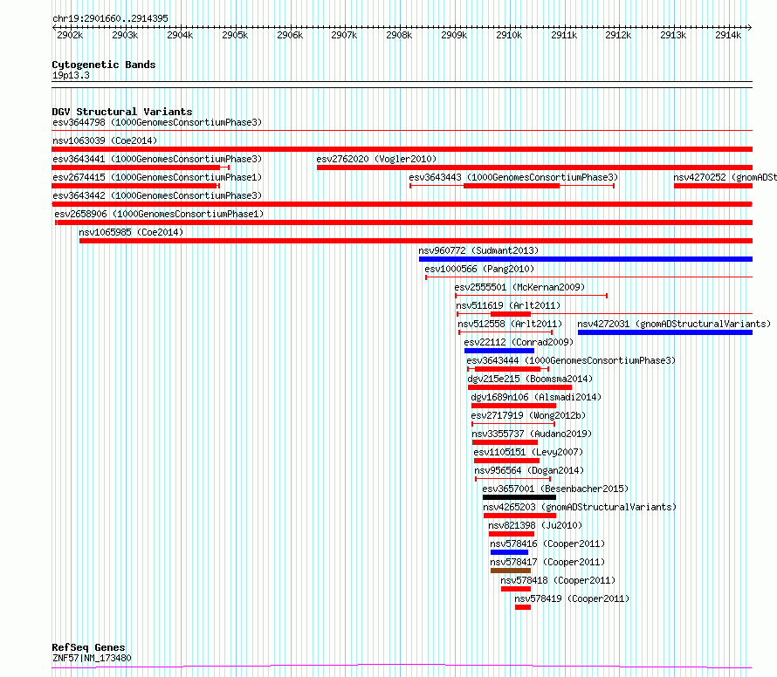Select the RefSeq Genes track heading

coord(89,647)
